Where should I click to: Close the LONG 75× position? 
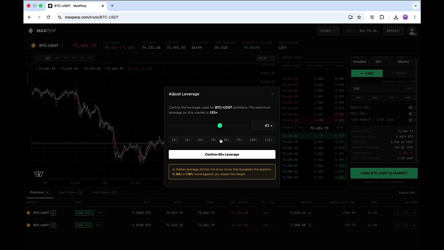[x=414, y=225]
